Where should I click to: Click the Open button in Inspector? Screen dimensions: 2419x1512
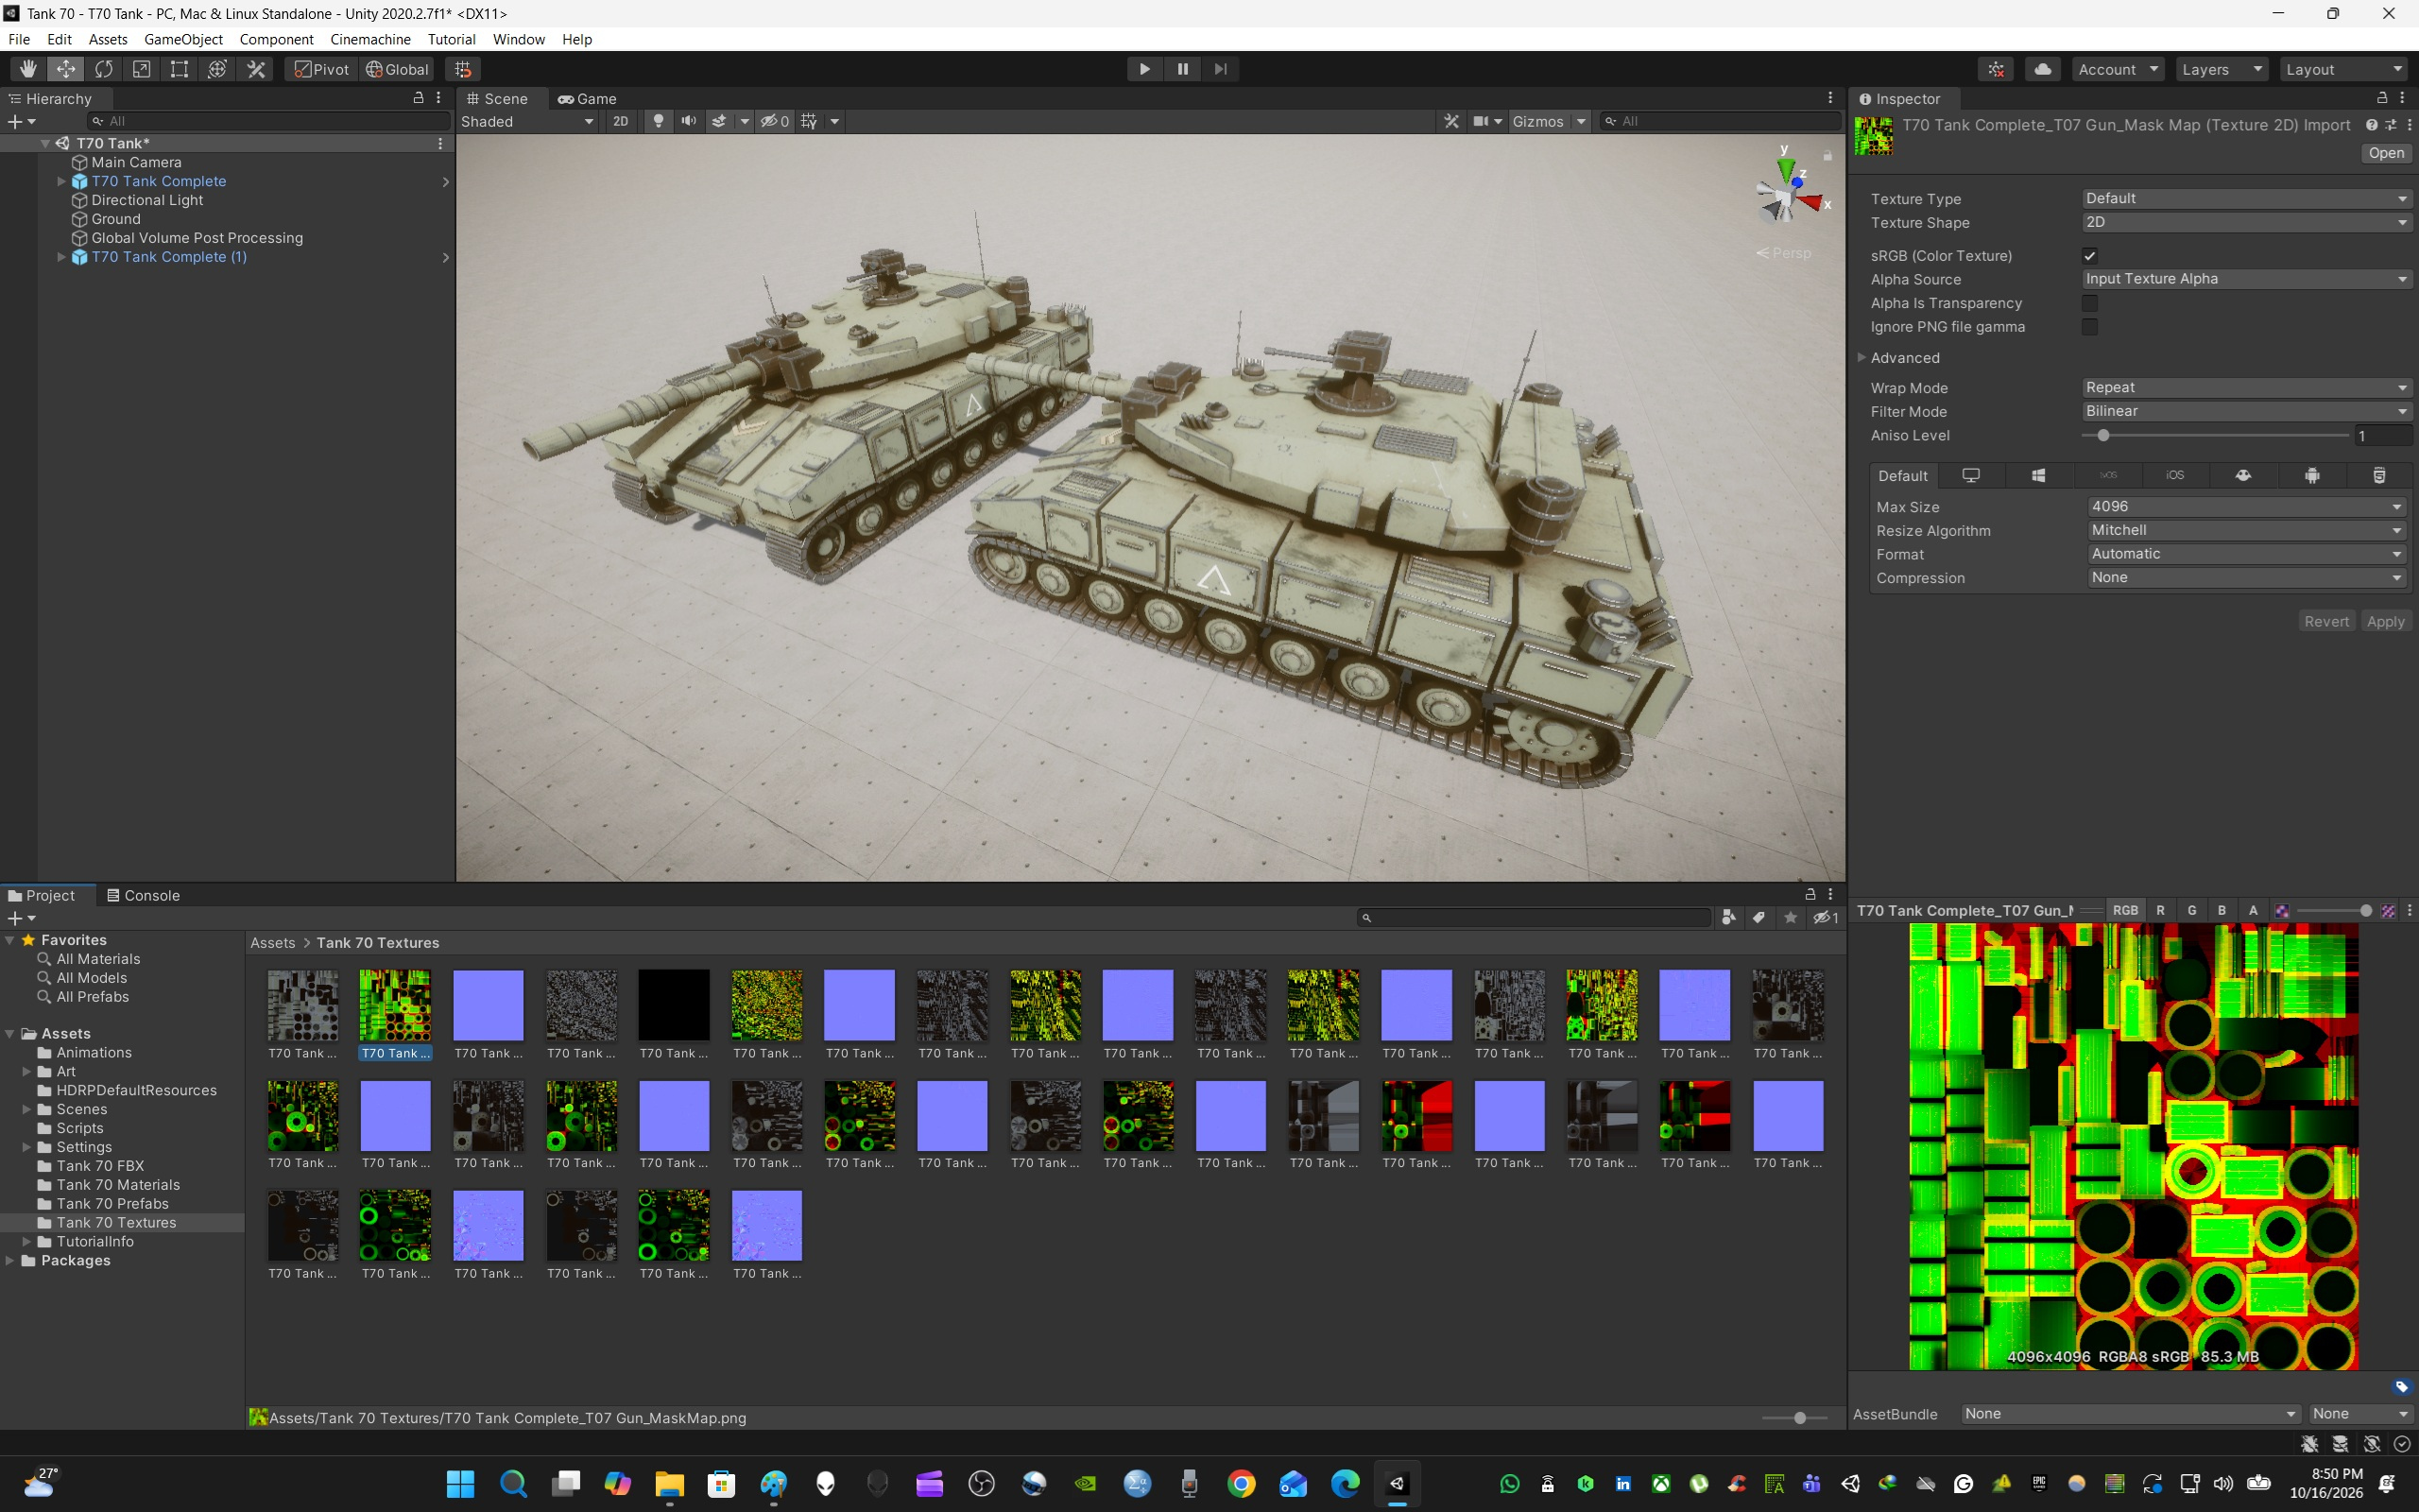2386,153
